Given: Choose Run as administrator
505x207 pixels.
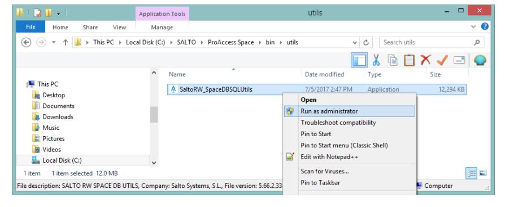Looking at the screenshot, I should tap(350, 111).
